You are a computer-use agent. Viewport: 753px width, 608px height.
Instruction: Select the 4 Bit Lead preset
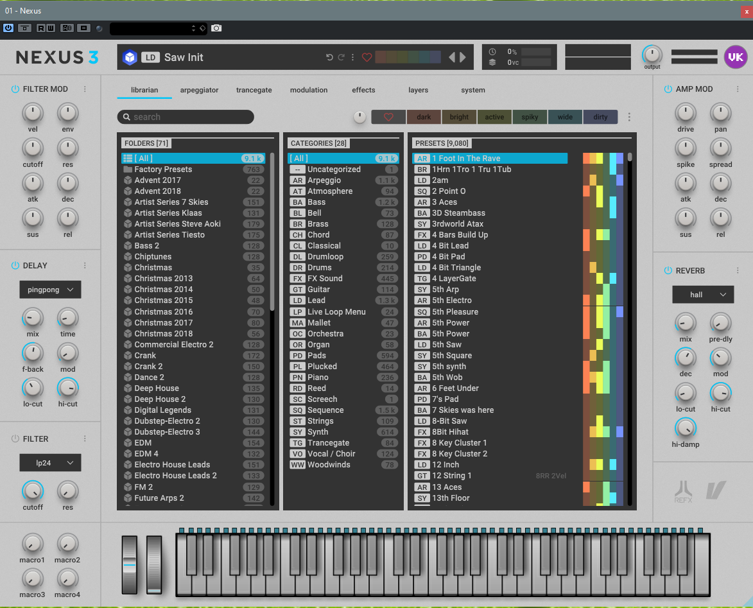point(490,245)
